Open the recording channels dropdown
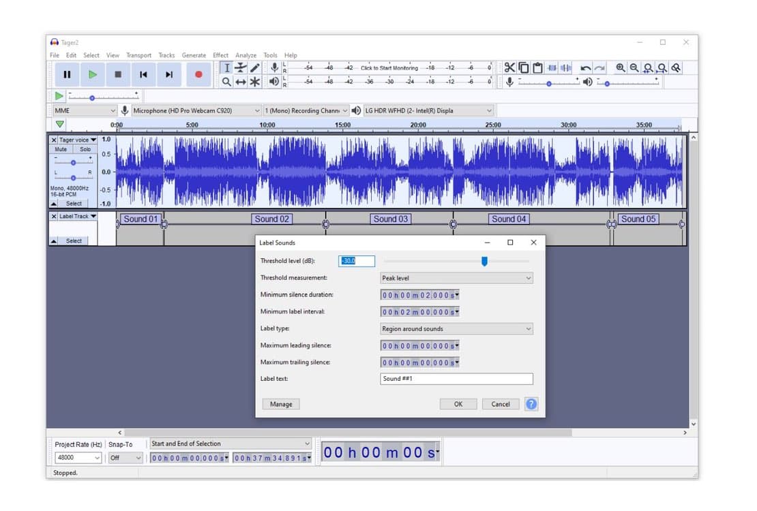This screenshot has width=757, height=511. point(306,110)
